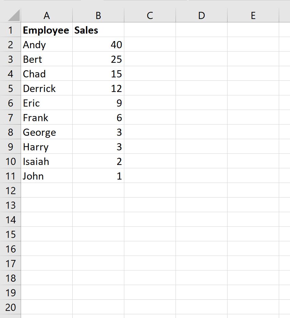Select the cell with value 25
290x318 pixels.
[98, 59]
